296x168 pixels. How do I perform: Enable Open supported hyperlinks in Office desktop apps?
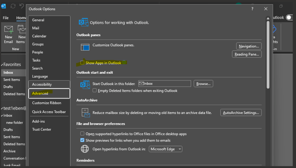tap(82, 134)
